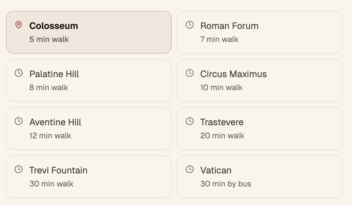The image size is (352, 205).
Task: Click the clock icon next to Circus Maximus
Action: (x=190, y=73)
